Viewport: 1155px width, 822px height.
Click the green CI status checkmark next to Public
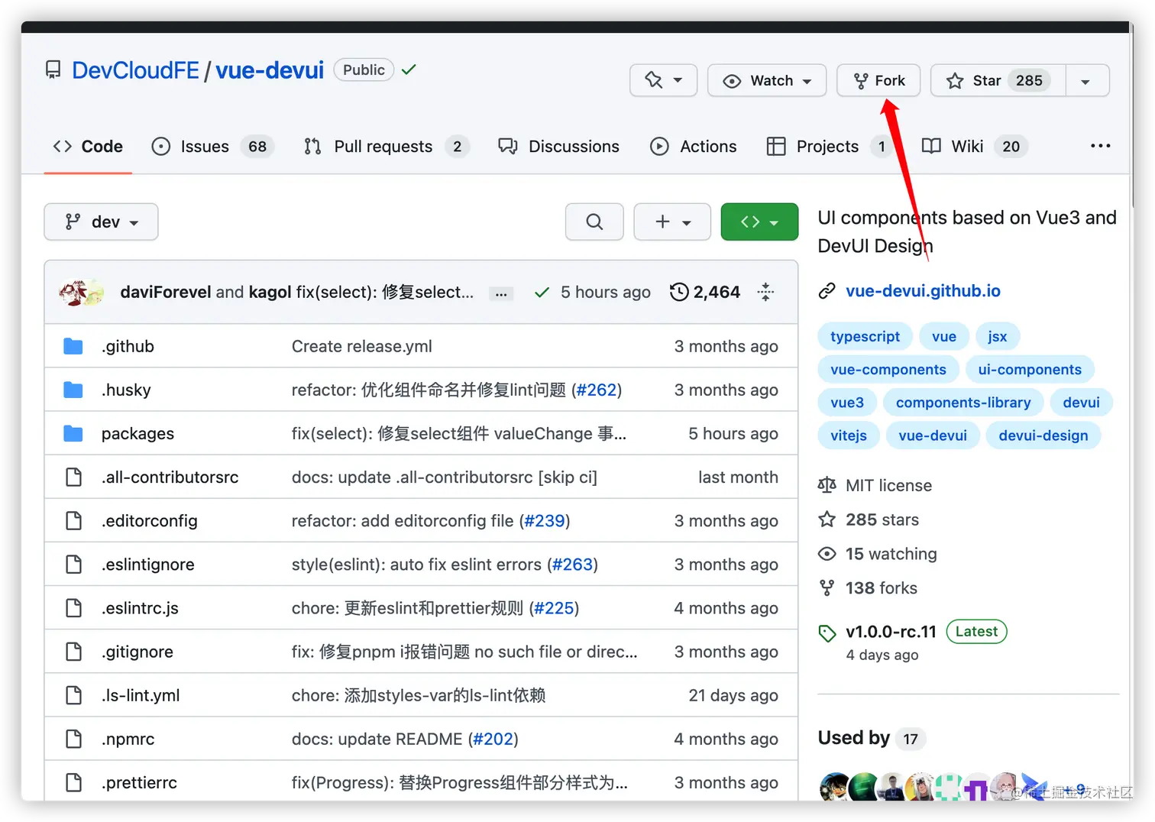[409, 70]
